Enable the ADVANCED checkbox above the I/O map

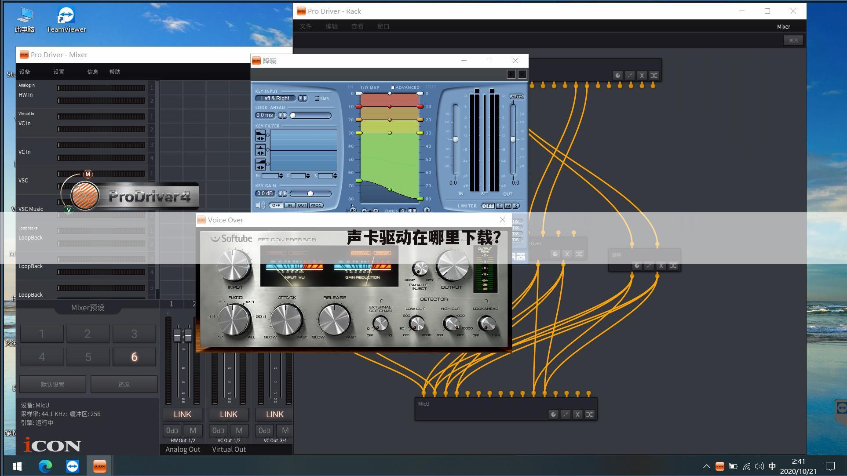[x=393, y=87]
